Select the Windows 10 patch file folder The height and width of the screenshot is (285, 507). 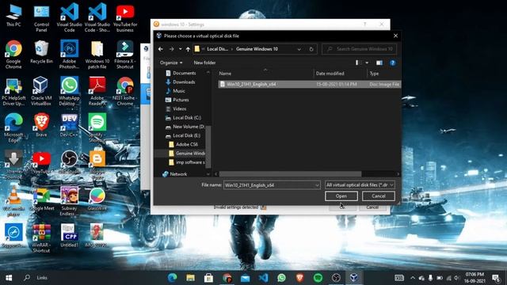click(x=97, y=55)
